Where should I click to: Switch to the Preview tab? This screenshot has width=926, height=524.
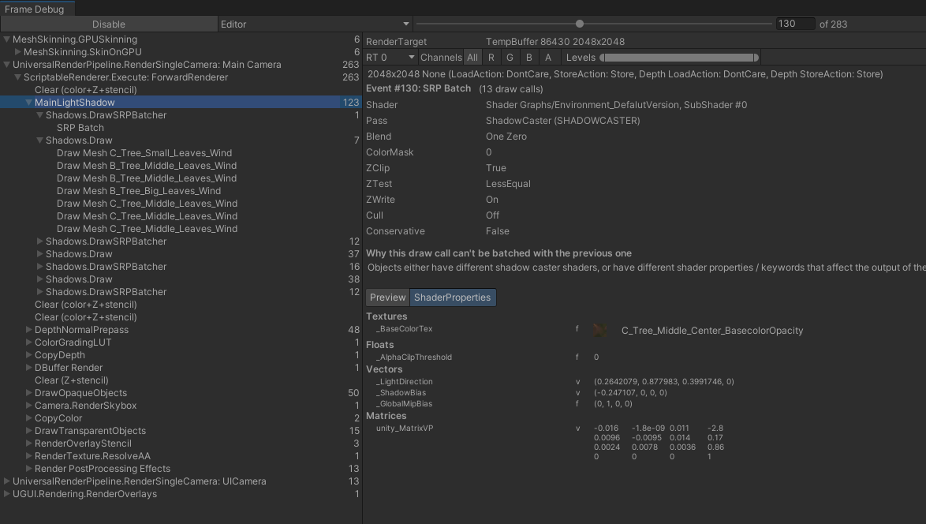coord(387,298)
